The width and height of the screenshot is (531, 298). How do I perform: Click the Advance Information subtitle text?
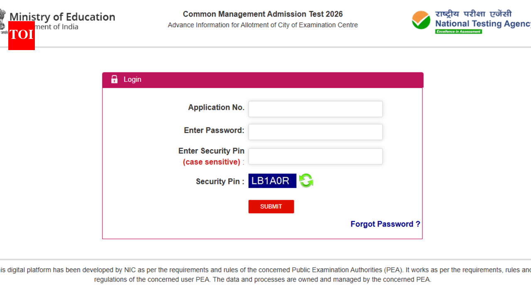263,25
